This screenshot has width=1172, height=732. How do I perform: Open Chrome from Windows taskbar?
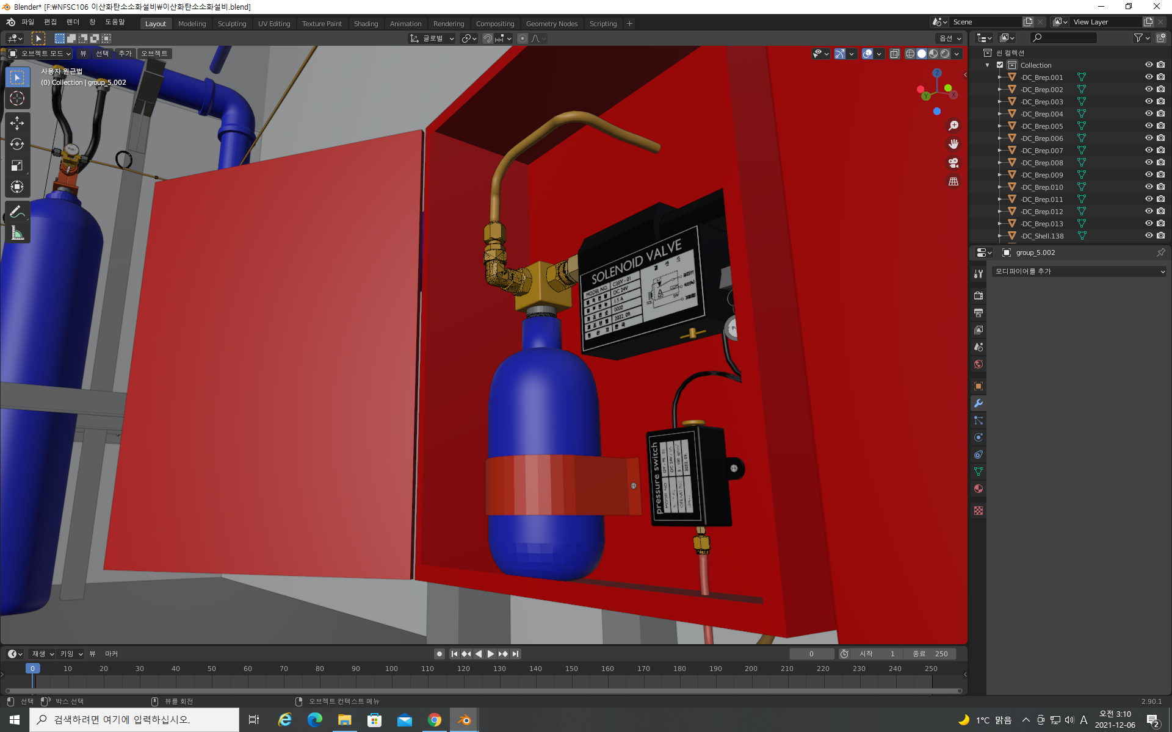tap(435, 720)
